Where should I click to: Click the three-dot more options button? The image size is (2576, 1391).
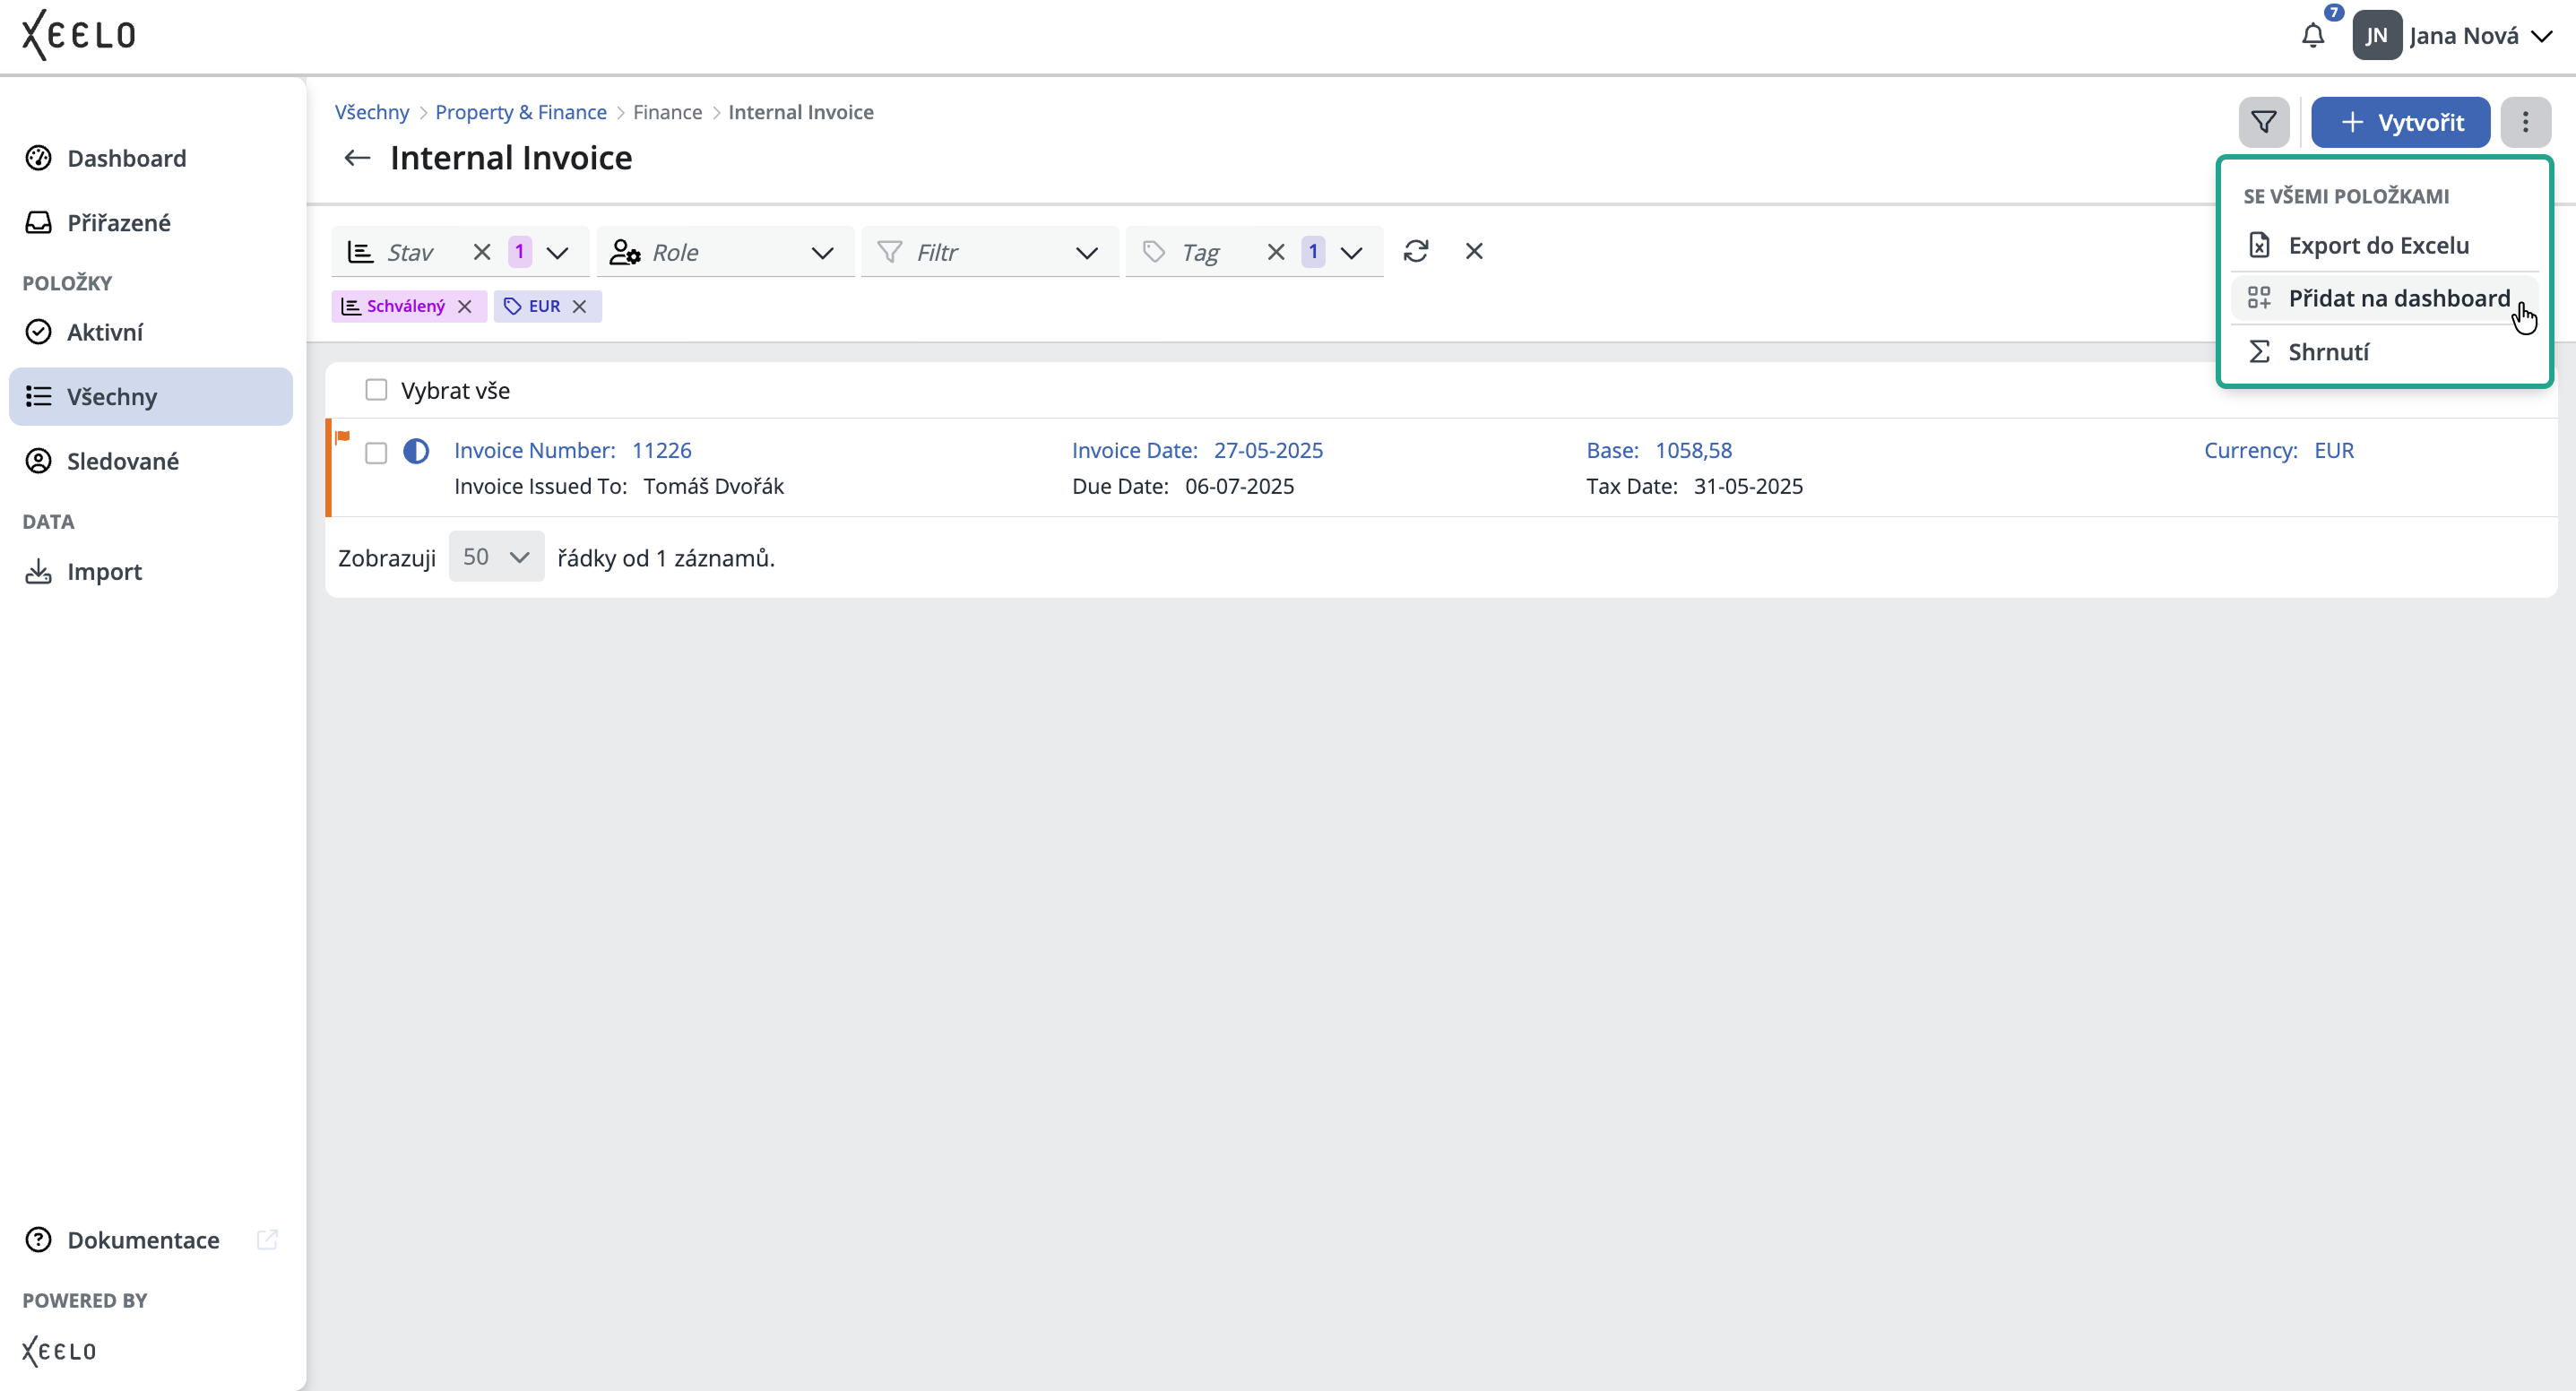pos(2525,123)
